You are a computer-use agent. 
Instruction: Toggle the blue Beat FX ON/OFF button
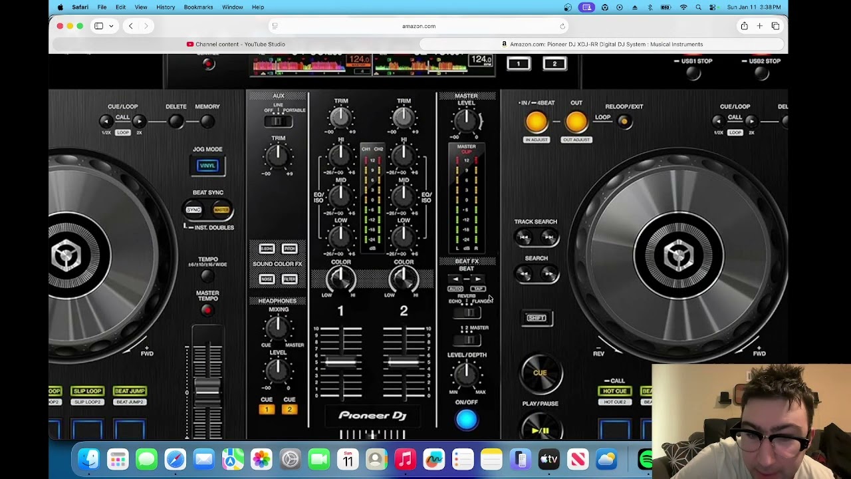467,419
